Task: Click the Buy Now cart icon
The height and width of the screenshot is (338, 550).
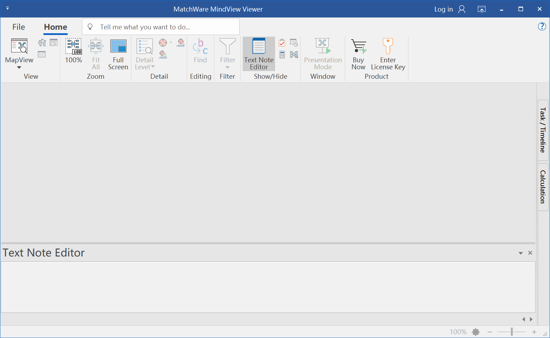Action: coord(359,46)
